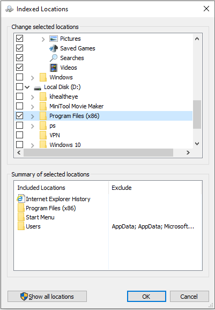Click the tree scroll up arrow
Viewport: 215px width, 310px height.
[x=197, y=39]
